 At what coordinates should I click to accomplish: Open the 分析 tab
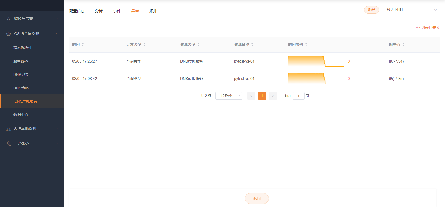pos(99,11)
